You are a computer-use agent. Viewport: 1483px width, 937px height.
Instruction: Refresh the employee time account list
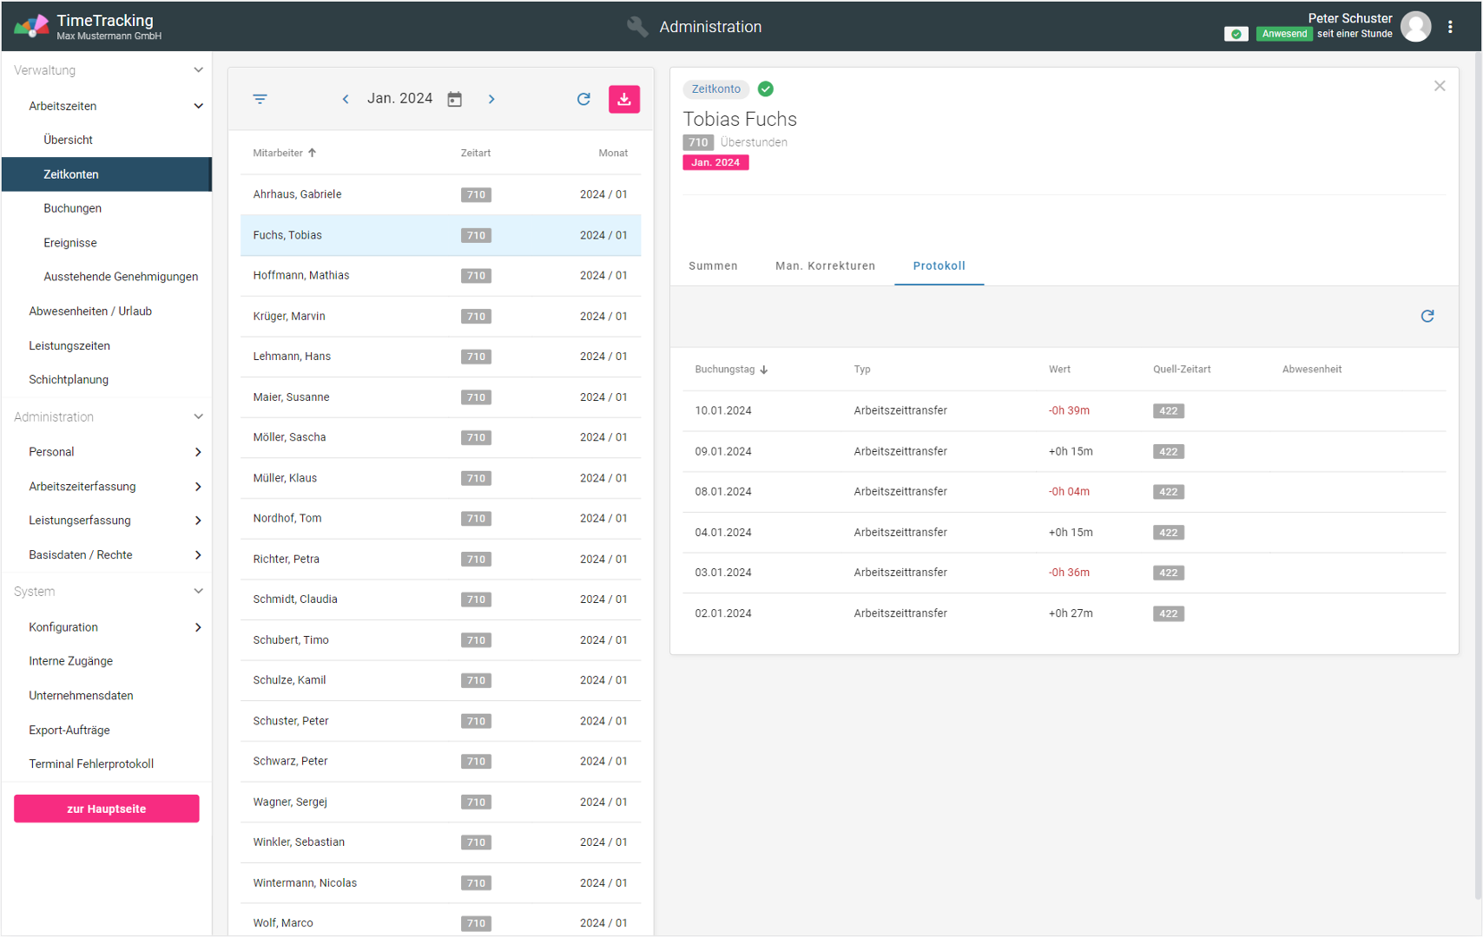click(x=583, y=99)
